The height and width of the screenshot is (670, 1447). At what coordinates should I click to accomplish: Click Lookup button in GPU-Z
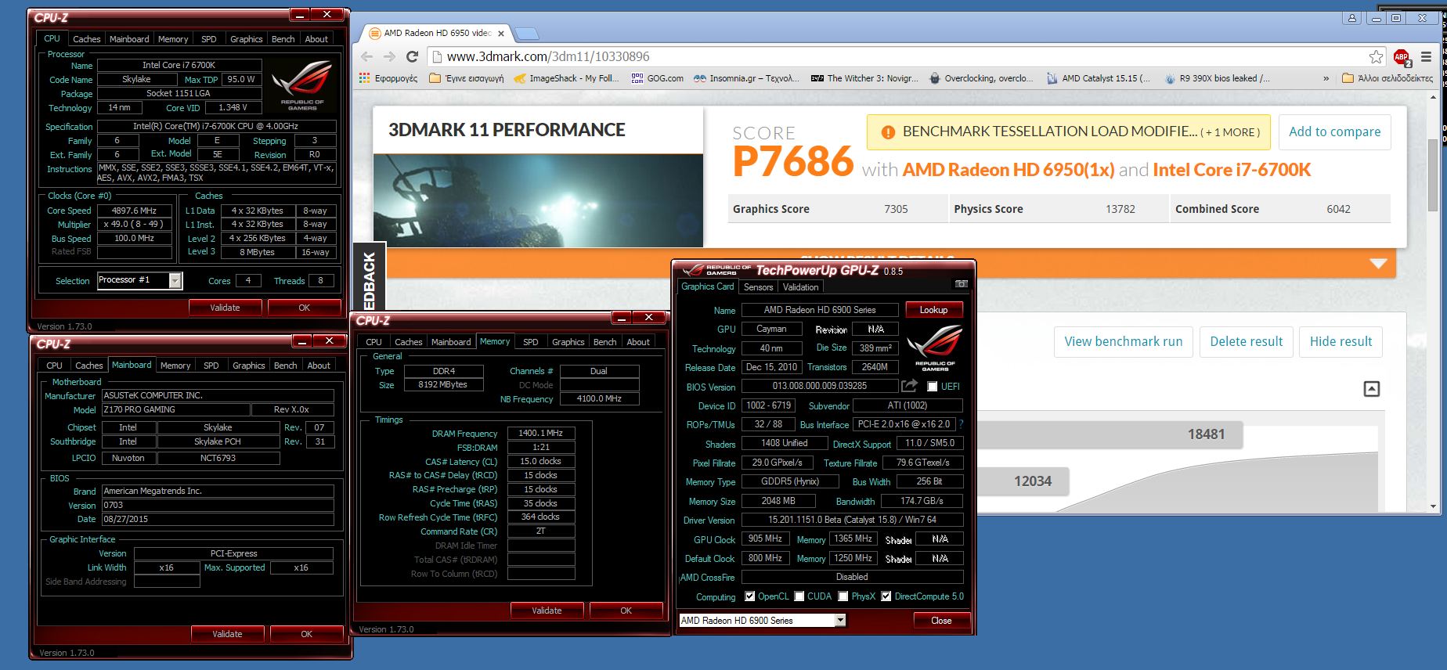click(x=933, y=310)
